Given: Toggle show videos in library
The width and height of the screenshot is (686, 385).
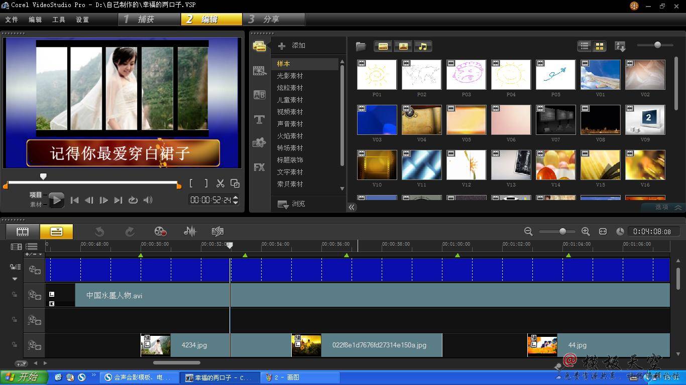Looking at the screenshot, I should pyautogui.click(x=383, y=46).
